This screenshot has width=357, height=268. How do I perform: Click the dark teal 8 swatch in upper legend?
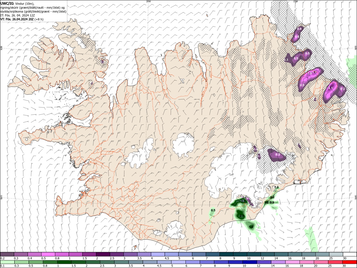coord(226,254)
